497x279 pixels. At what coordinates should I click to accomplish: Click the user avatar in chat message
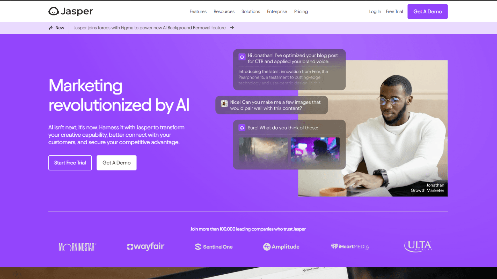[224, 104]
